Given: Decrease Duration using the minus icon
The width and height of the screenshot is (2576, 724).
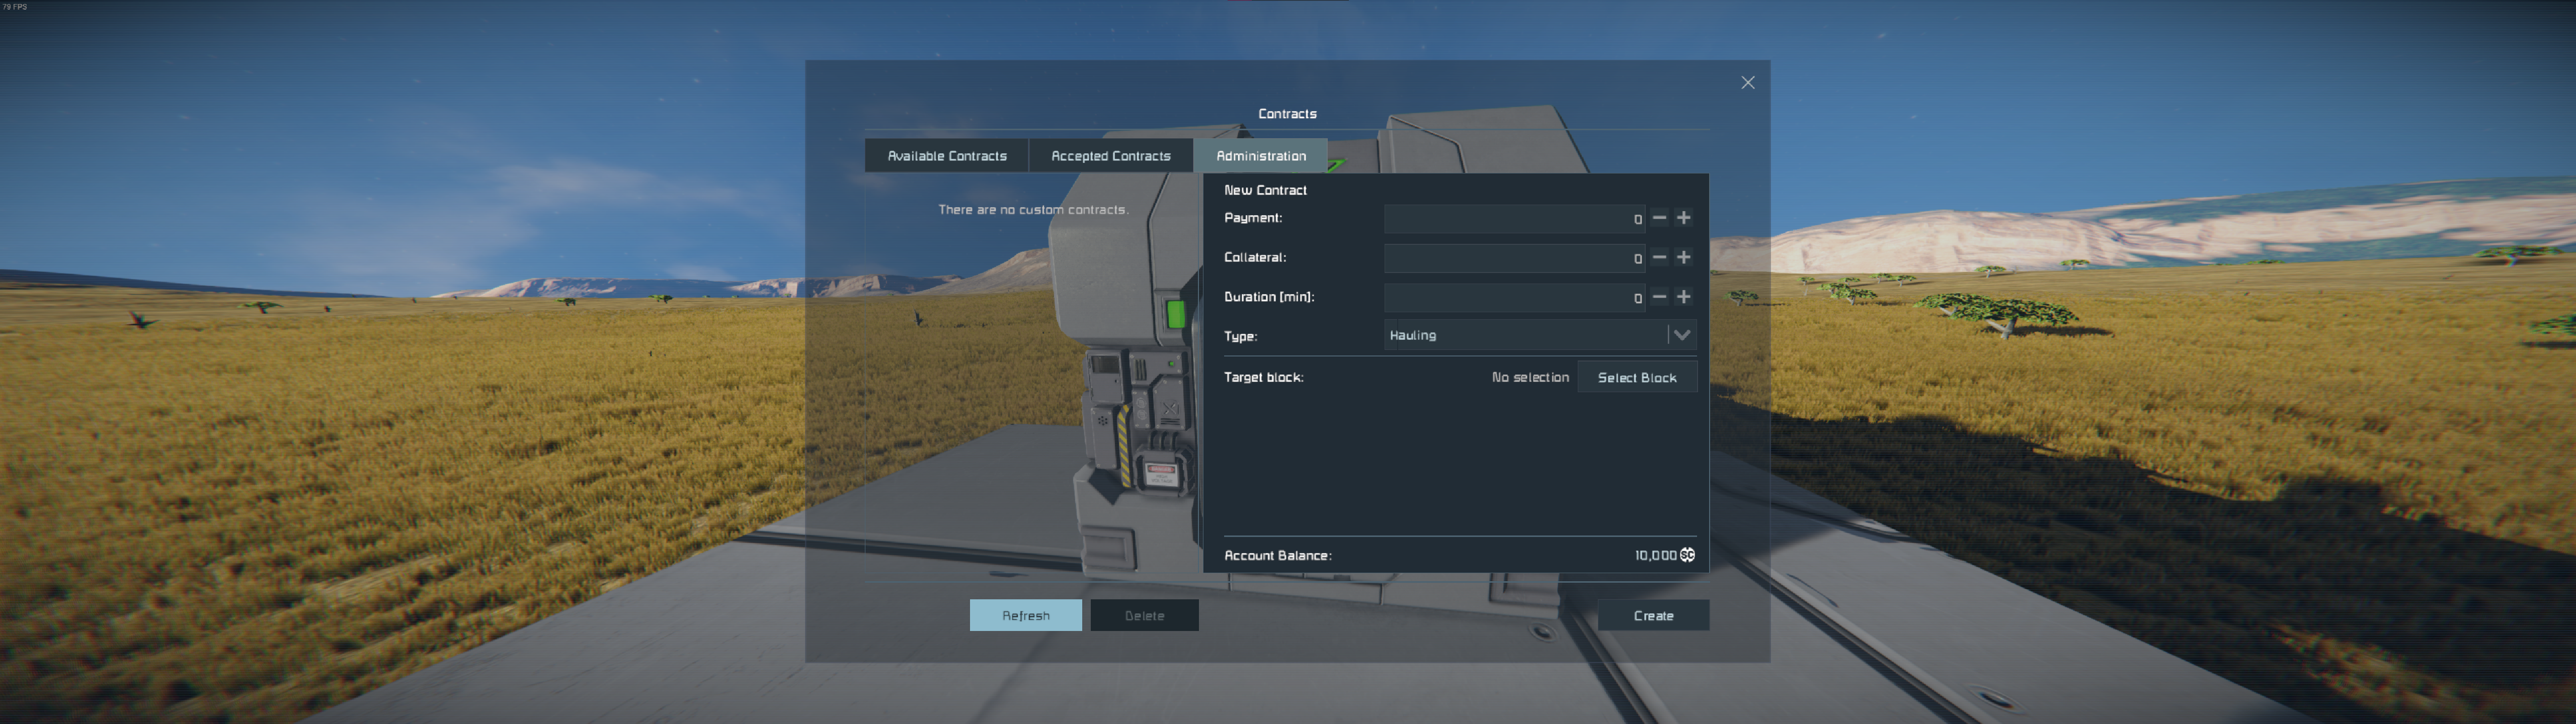Looking at the screenshot, I should coord(1659,297).
